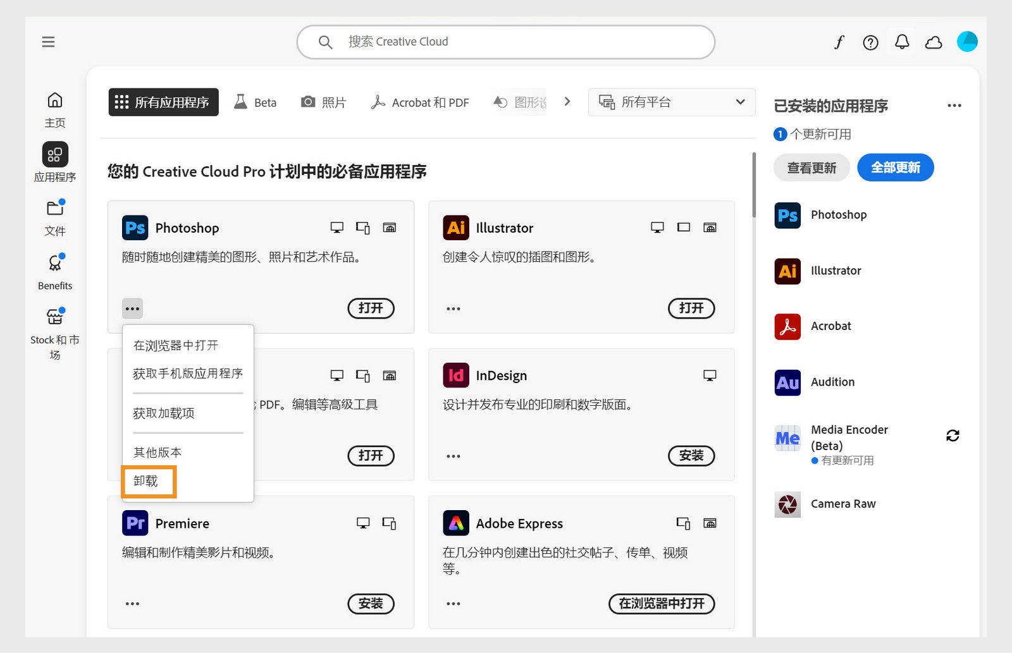Check the cloud storage icon
1012x653 pixels.
click(x=934, y=42)
